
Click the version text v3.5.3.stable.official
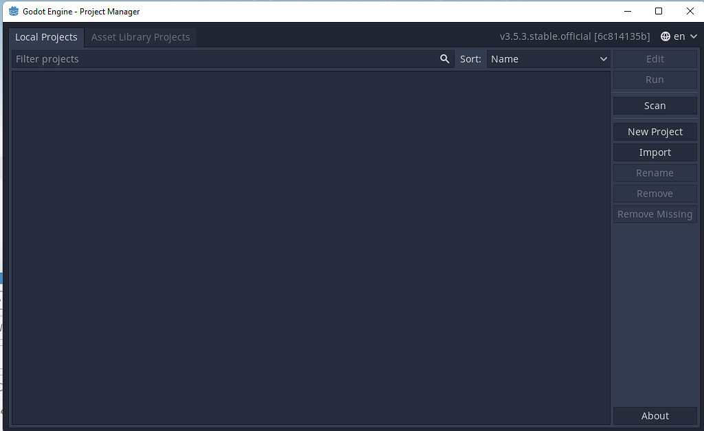pos(575,36)
